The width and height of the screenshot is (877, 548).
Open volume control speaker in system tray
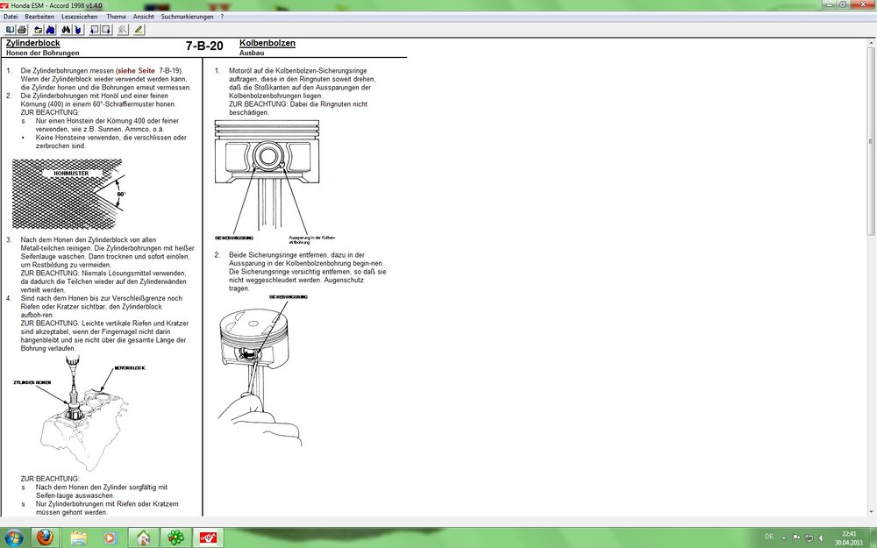pyautogui.click(x=822, y=537)
